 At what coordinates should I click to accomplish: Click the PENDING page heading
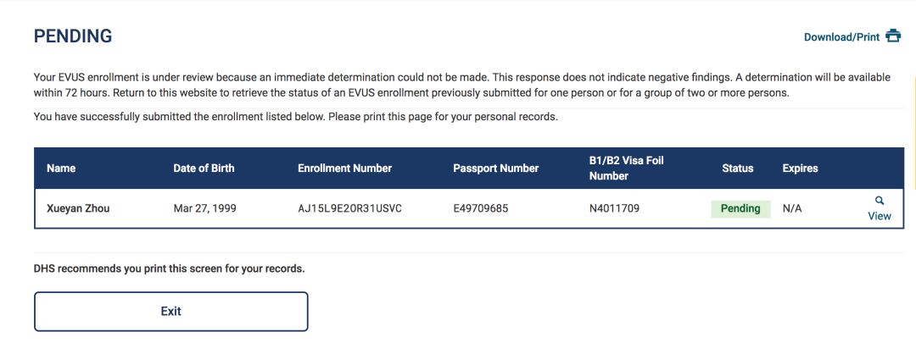point(73,36)
